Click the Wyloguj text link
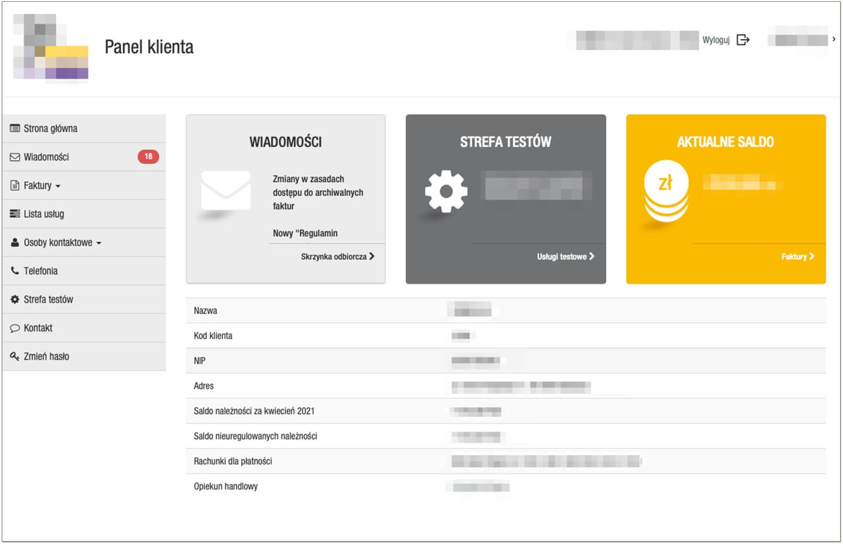This screenshot has height=544, width=843. click(x=716, y=40)
